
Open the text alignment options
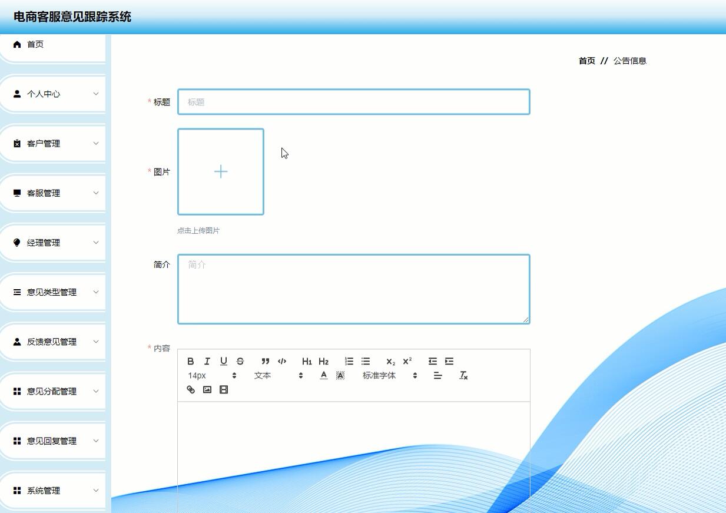click(x=438, y=376)
